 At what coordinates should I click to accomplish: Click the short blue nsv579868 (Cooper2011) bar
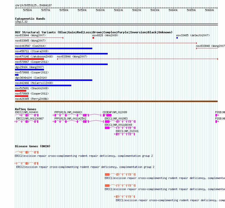(x=17, y=75)
